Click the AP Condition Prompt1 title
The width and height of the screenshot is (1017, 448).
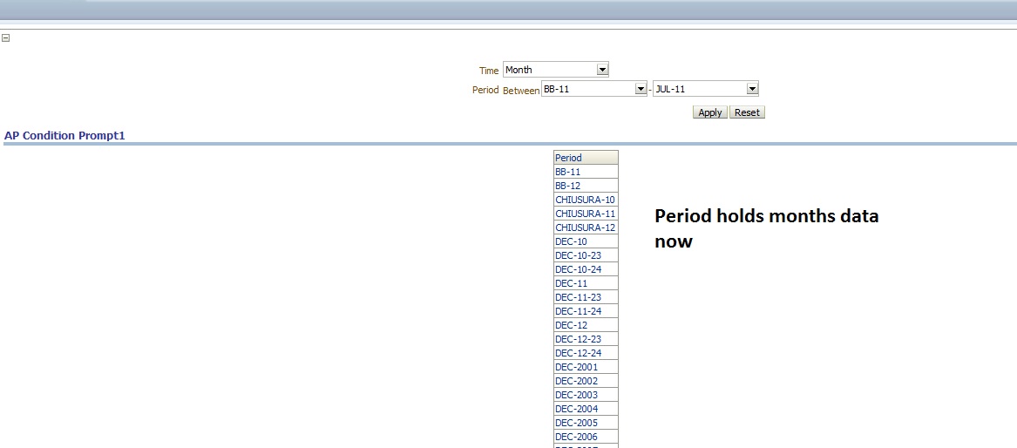[x=64, y=136]
